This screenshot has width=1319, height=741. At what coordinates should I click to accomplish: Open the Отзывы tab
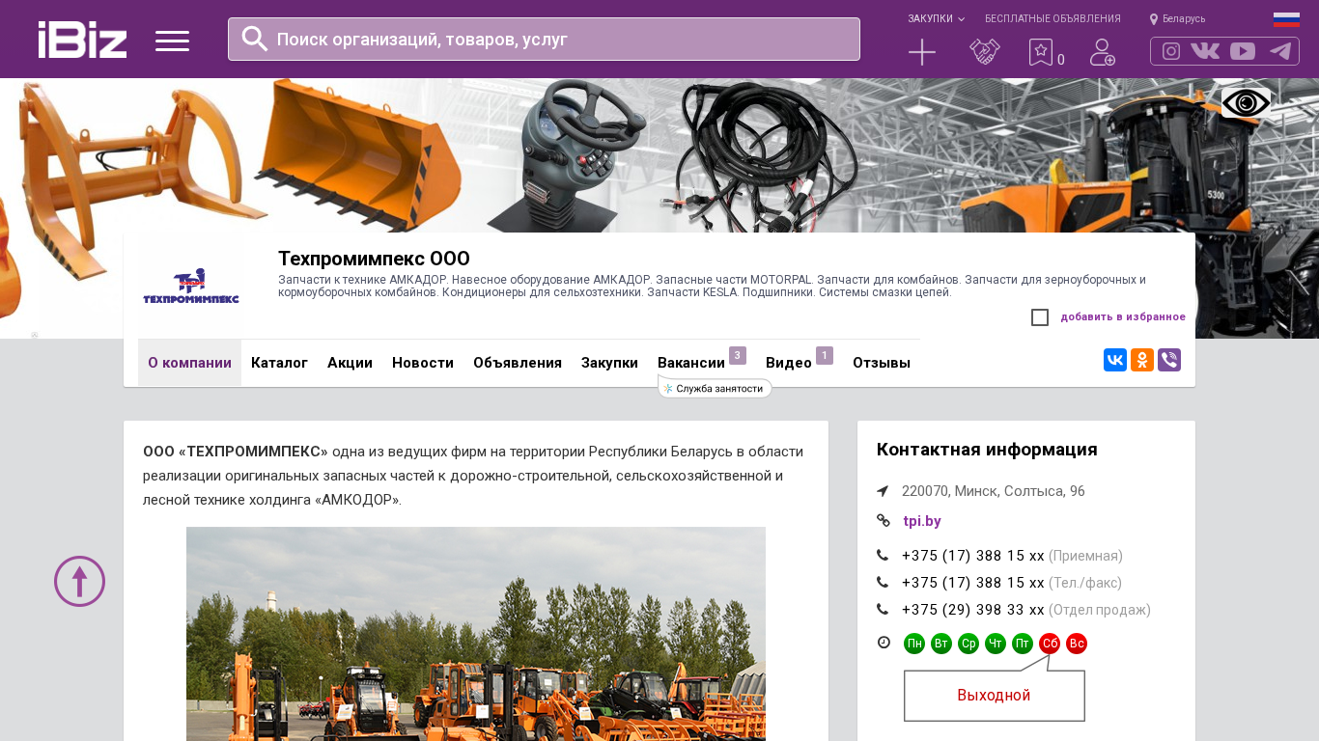point(882,363)
